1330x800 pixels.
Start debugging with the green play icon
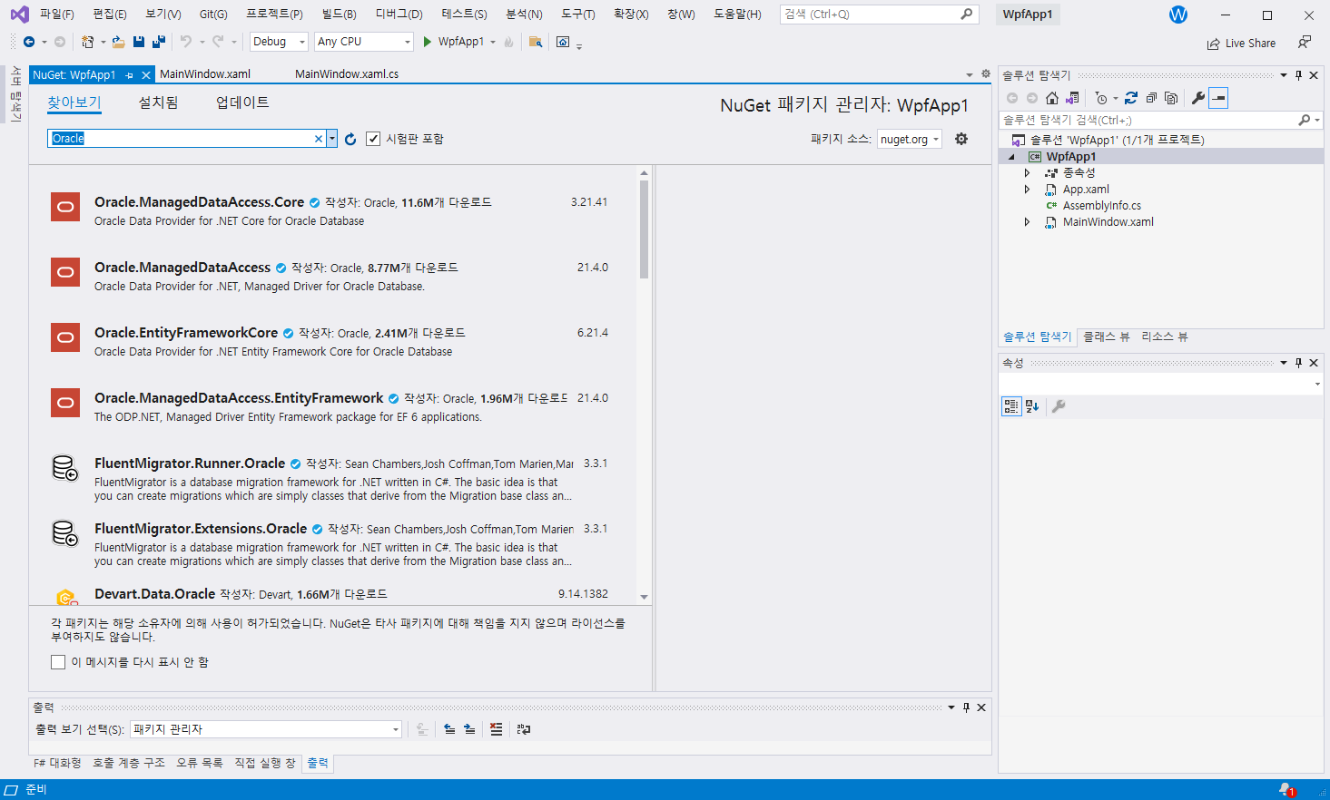click(427, 42)
